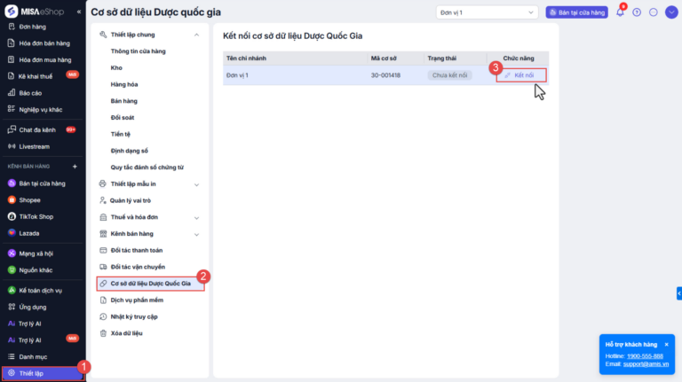The image size is (682, 382).
Task: Expand the Thuế và hóa đơn section
Action: [x=196, y=217]
